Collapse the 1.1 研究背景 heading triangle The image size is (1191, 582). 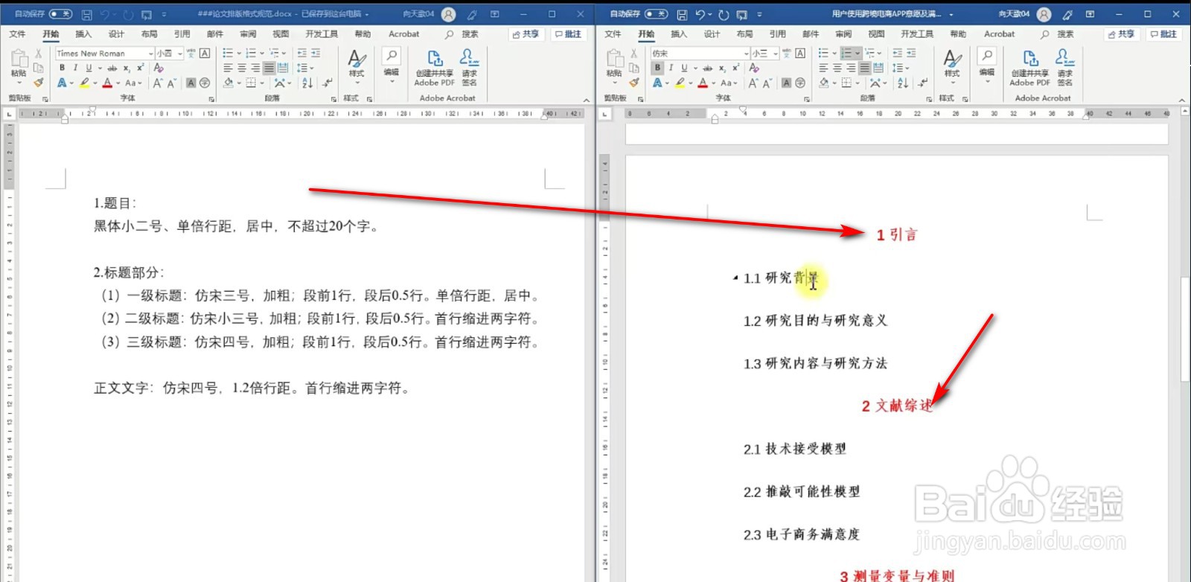pos(735,278)
